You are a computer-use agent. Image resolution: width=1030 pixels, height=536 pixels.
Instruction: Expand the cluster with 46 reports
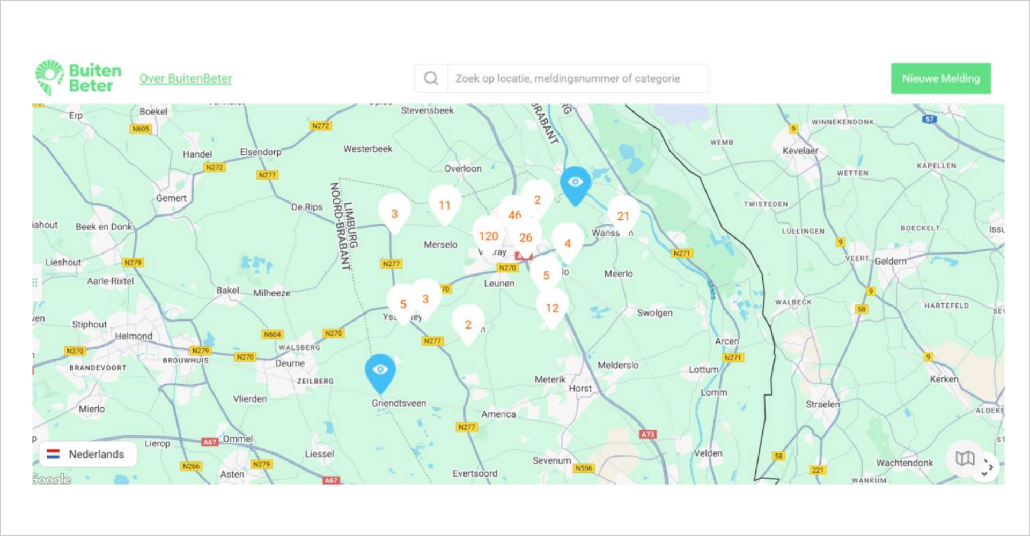(x=515, y=215)
